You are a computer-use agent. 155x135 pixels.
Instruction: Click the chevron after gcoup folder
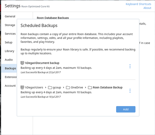click(63, 87)
